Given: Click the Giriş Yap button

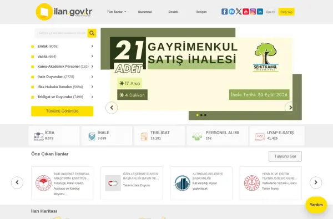Looking at the screenshot, I should pos(286,12).
